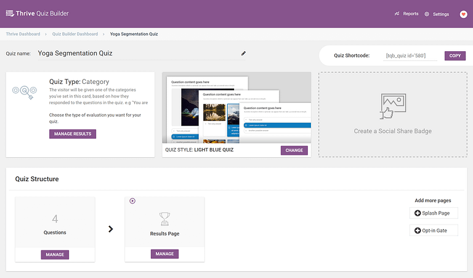Click the social share badge image icon
The image size is (473, 278).
(x=393, y=106)
